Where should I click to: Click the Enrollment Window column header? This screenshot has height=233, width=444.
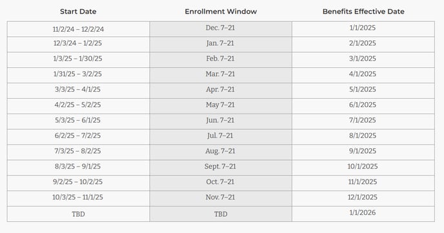[x=221, y=12]
